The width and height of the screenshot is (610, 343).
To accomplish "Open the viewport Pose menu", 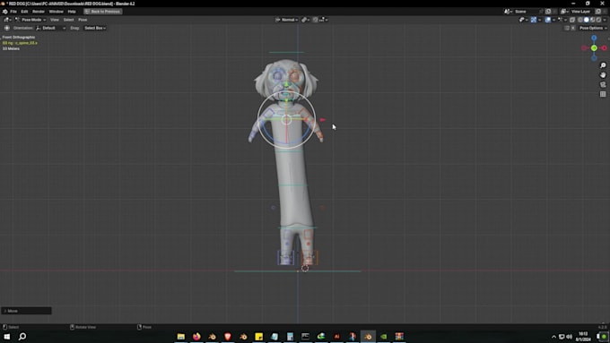I will click(x=83, y=20).
